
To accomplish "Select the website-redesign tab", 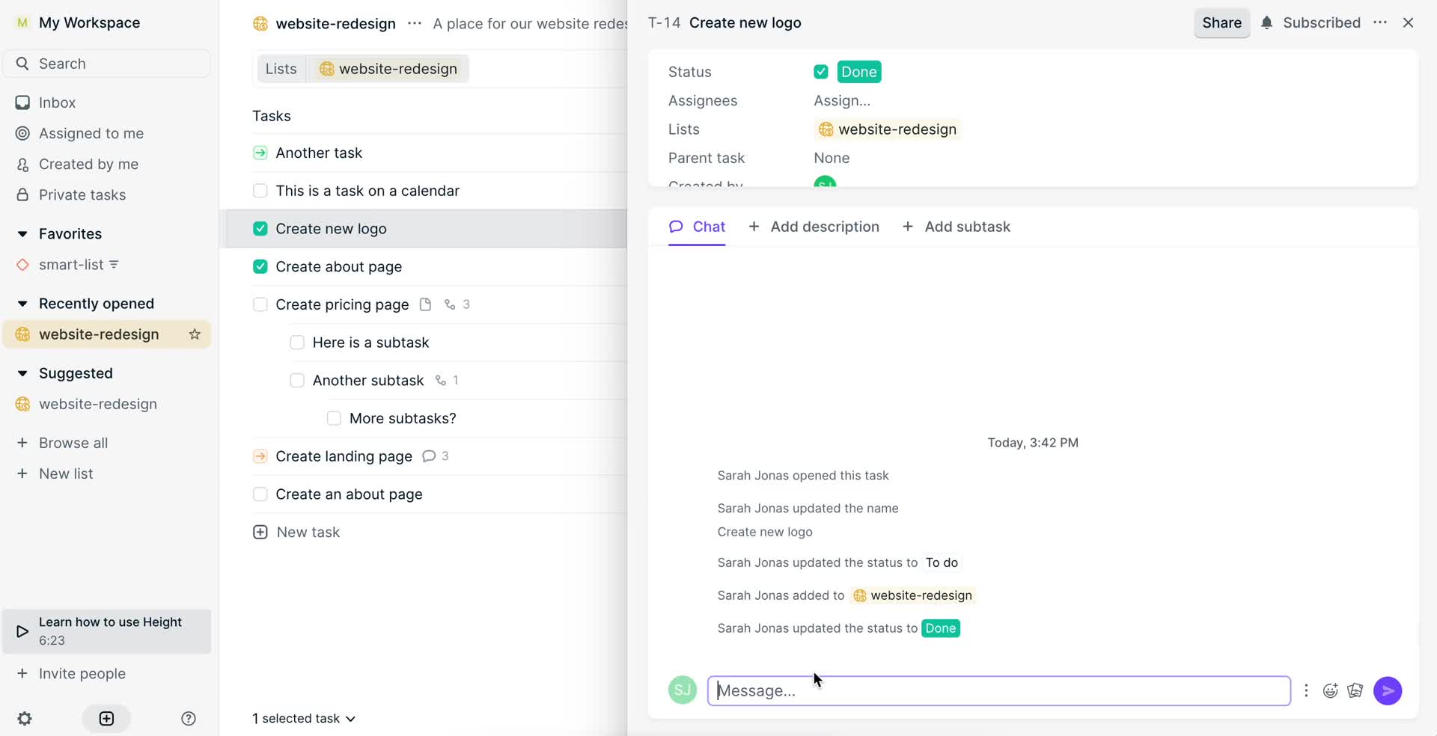I will tap(388, 69).
